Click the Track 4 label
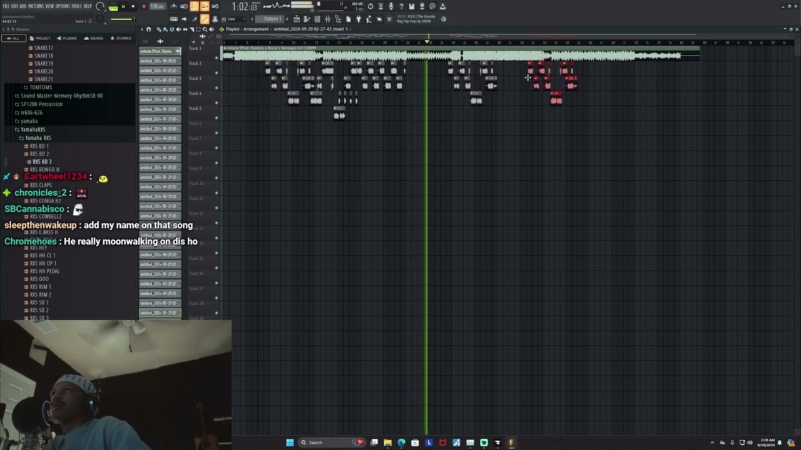 pos(195,93)
